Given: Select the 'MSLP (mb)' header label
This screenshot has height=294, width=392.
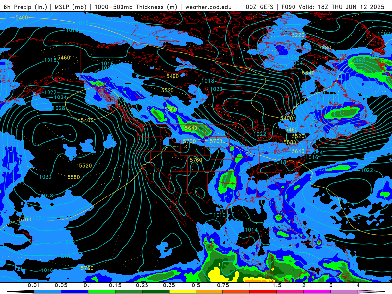Looking at the screenshot, I should pos(70,7).
